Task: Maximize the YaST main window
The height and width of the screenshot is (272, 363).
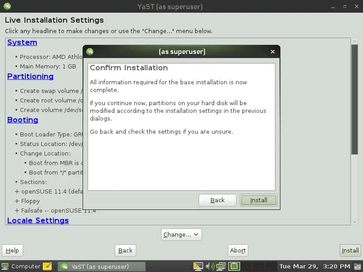Action: pyautogui.click(x=345, y=6)
